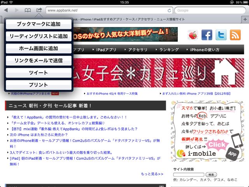The image size is (249, 187).
Task: Tap the battery indicator in status bar
Action: point(245,2)
